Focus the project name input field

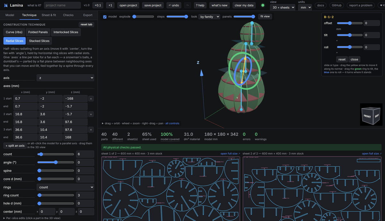pos(62,5)
